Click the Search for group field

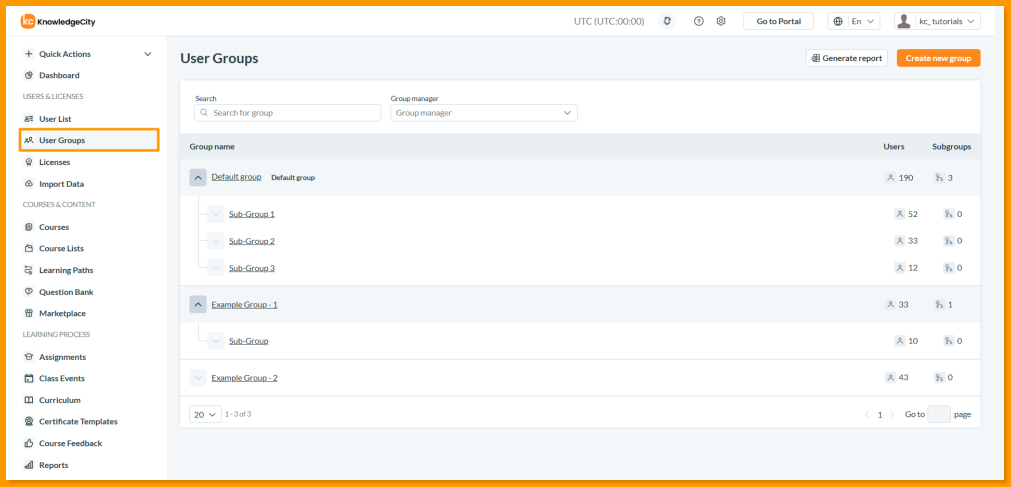[287, 113]
